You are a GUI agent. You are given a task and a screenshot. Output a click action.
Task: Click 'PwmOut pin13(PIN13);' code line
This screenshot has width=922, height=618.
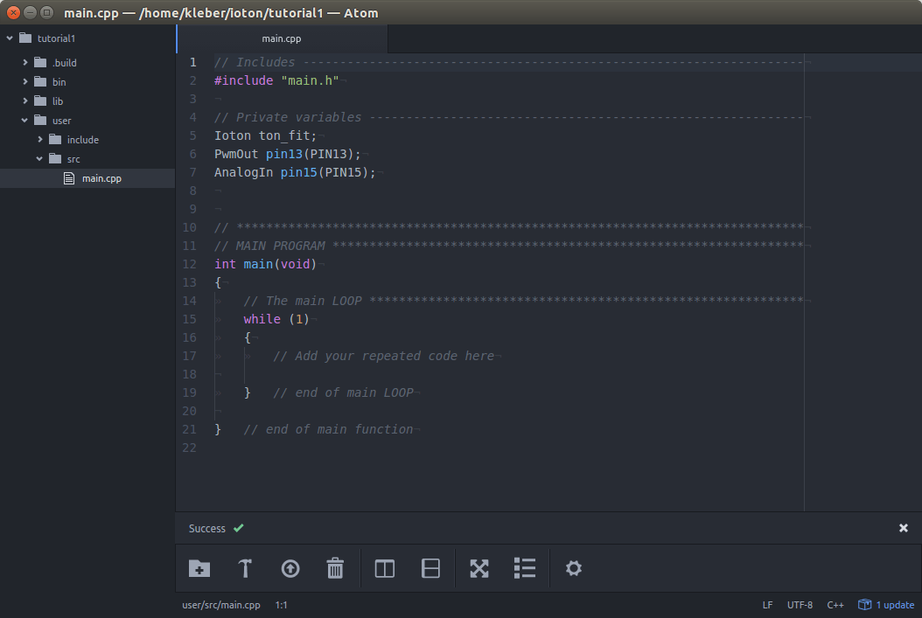(x=288, y=154)
